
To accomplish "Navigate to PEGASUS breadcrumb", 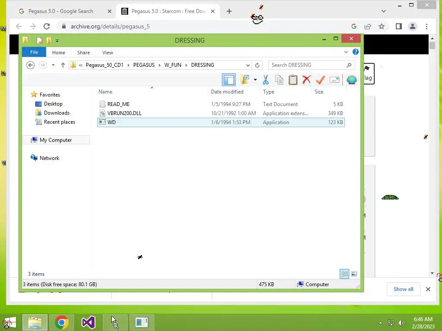I will coord(144,65).
